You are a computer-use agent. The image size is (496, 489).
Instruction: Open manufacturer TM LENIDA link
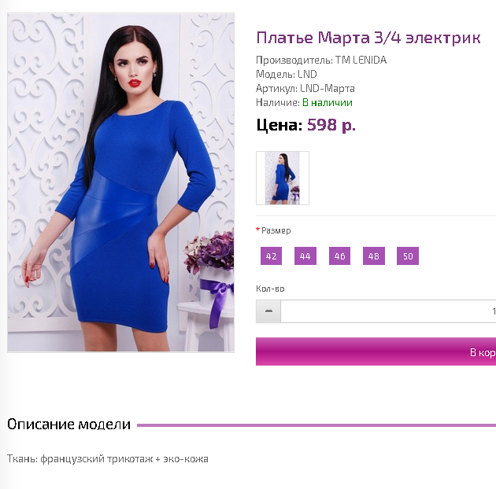click(x=361, y=60)
